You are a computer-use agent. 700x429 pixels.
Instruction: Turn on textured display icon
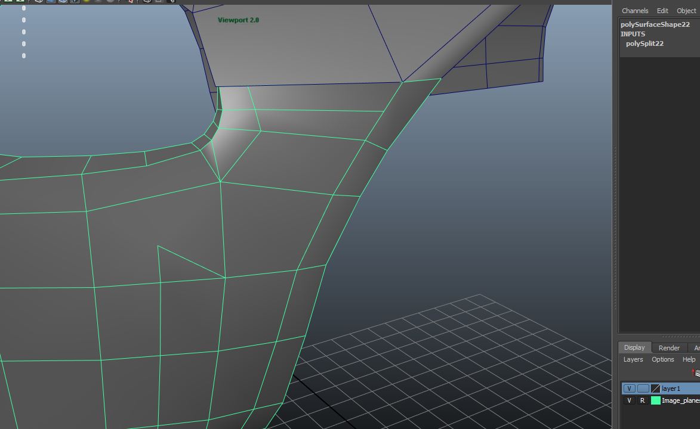tap(75, 1)
